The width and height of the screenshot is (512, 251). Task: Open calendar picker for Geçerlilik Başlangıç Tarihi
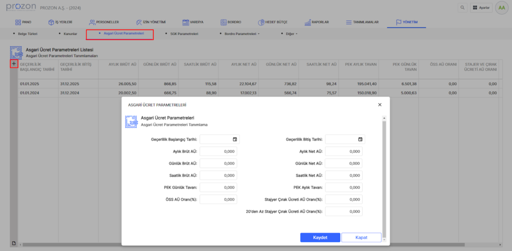pyautogui.click(x=235, y=139)
